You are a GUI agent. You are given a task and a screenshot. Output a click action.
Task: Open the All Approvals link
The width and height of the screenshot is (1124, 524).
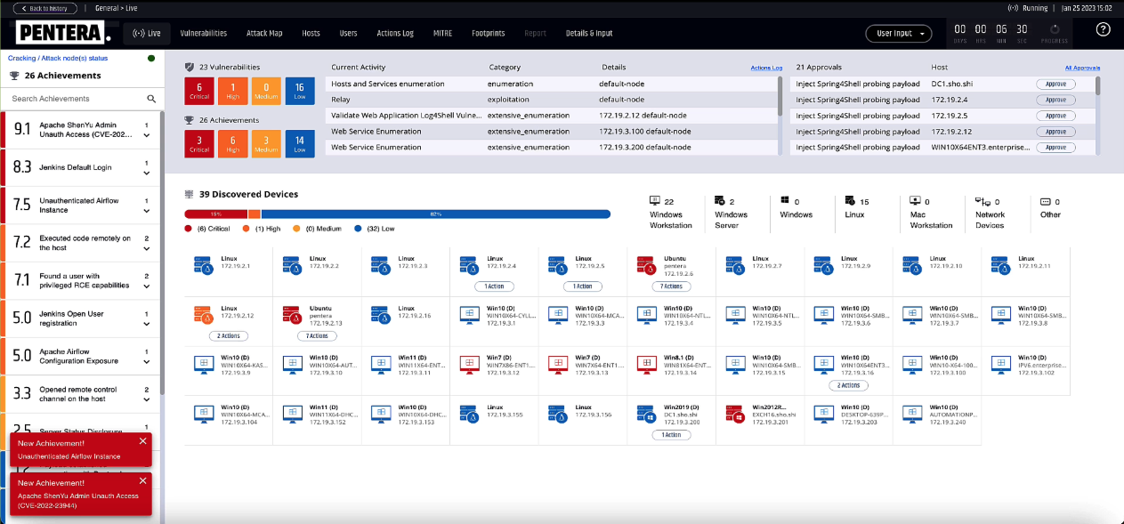pos(1082,68)
